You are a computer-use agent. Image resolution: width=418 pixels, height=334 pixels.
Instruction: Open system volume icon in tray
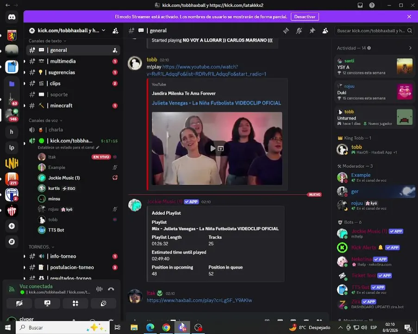pos(364,328)
